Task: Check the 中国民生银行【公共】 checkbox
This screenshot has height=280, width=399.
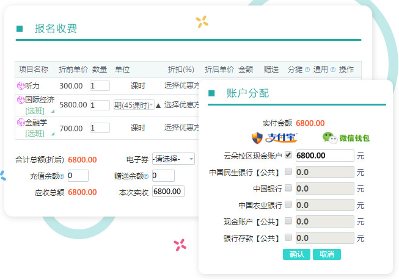Action: (x=288, y=171)
